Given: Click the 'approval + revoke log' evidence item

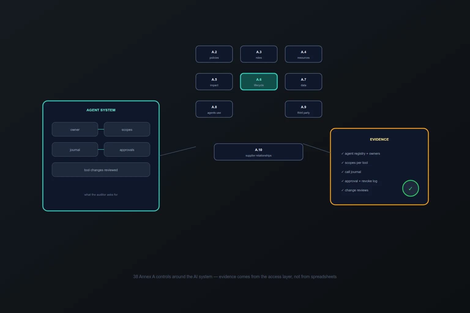Looking at the screenshot, I should tap(359, 181).
